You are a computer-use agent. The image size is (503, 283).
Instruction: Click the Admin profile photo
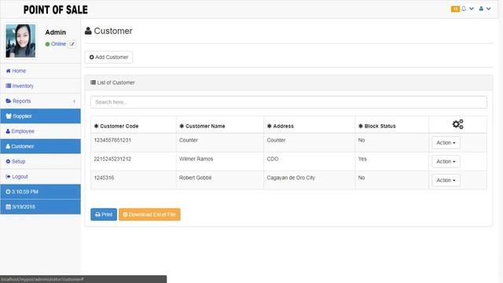(20, 41)
